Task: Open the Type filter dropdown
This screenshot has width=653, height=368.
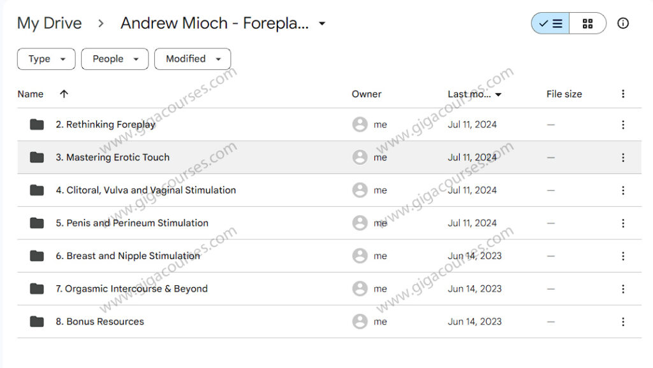Action: click(45, 59)
